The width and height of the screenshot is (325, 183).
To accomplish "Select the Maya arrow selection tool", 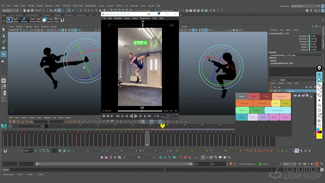I will (4, 29).
